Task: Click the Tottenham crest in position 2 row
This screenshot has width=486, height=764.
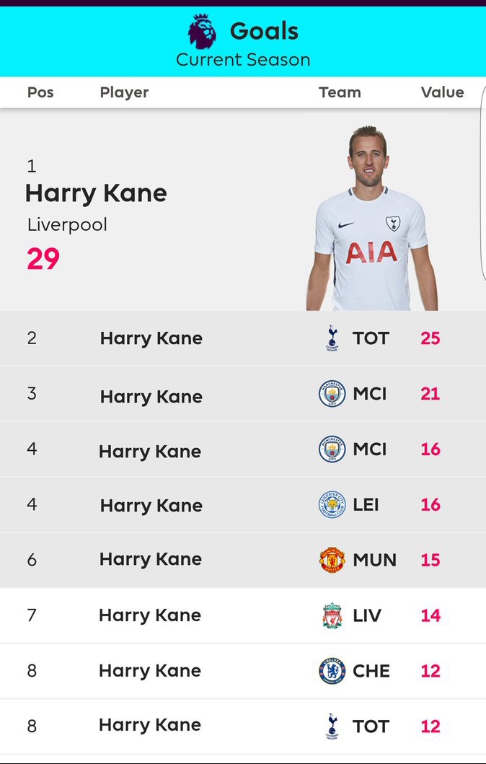Action: (x=332, y=338)
